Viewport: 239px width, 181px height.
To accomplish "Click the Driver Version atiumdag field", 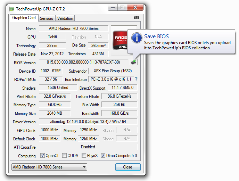I will [x=88, y=122].
